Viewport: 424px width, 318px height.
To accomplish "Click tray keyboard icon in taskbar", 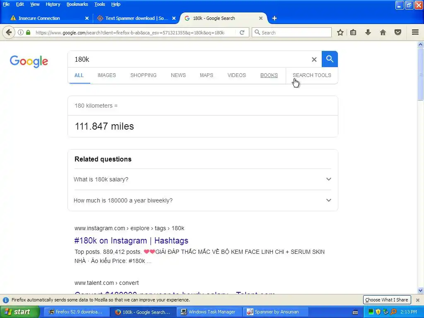I will pyautogui.click(x=355, y=312).
